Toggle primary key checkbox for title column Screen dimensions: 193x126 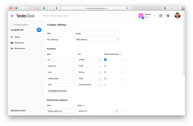click(x=105, y=72)
